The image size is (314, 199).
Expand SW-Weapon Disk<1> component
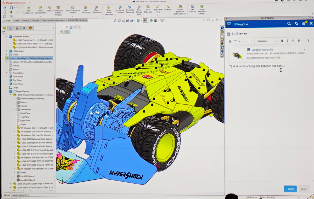15,128
